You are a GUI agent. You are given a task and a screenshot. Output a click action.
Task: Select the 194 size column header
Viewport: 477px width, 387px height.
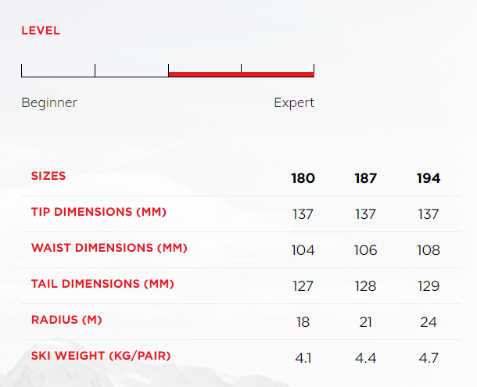click(429, 178)
